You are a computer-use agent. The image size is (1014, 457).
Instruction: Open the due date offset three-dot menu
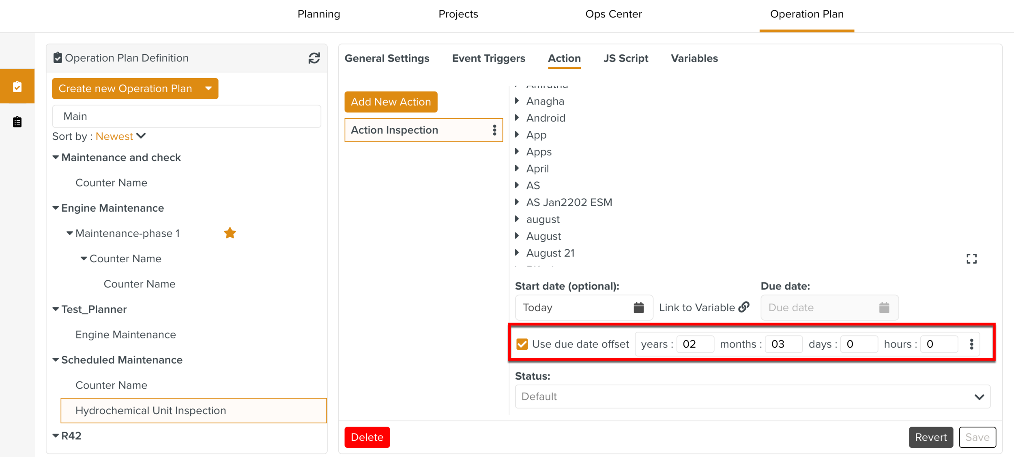[971, 344]
